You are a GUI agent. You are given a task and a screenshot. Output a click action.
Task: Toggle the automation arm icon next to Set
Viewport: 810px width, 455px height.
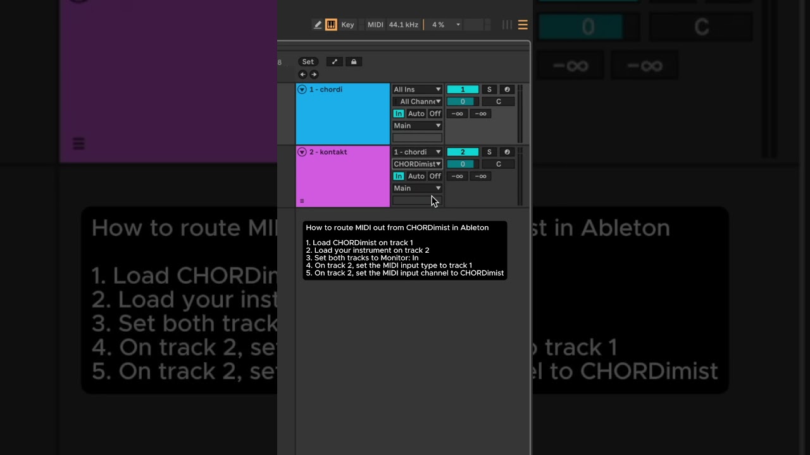pyautogui.click(x=335, y=62)
